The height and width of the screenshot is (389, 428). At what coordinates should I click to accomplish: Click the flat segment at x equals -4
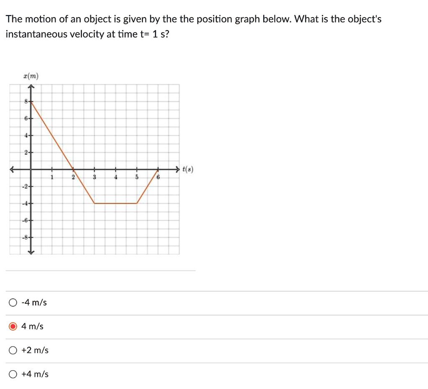115,203
